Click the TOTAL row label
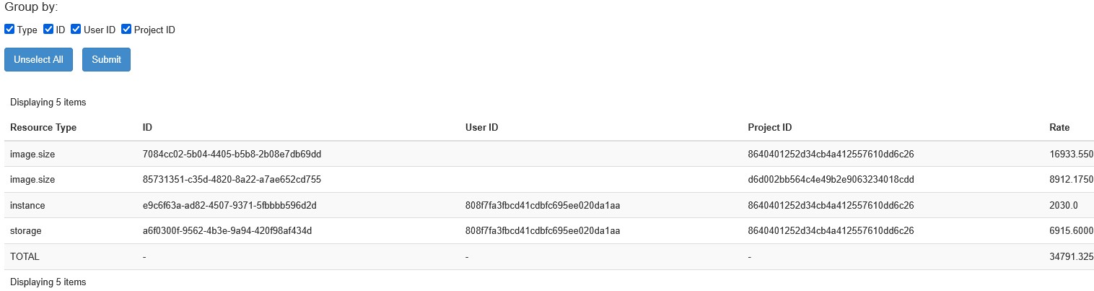Viewport: 1094px width, 291px height. coord(25,257)
